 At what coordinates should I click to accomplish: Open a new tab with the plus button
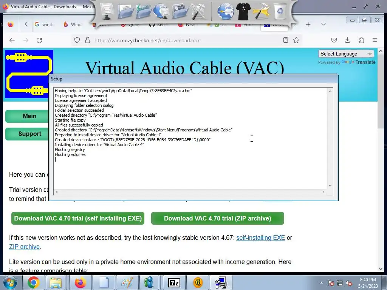pos(308,25)
